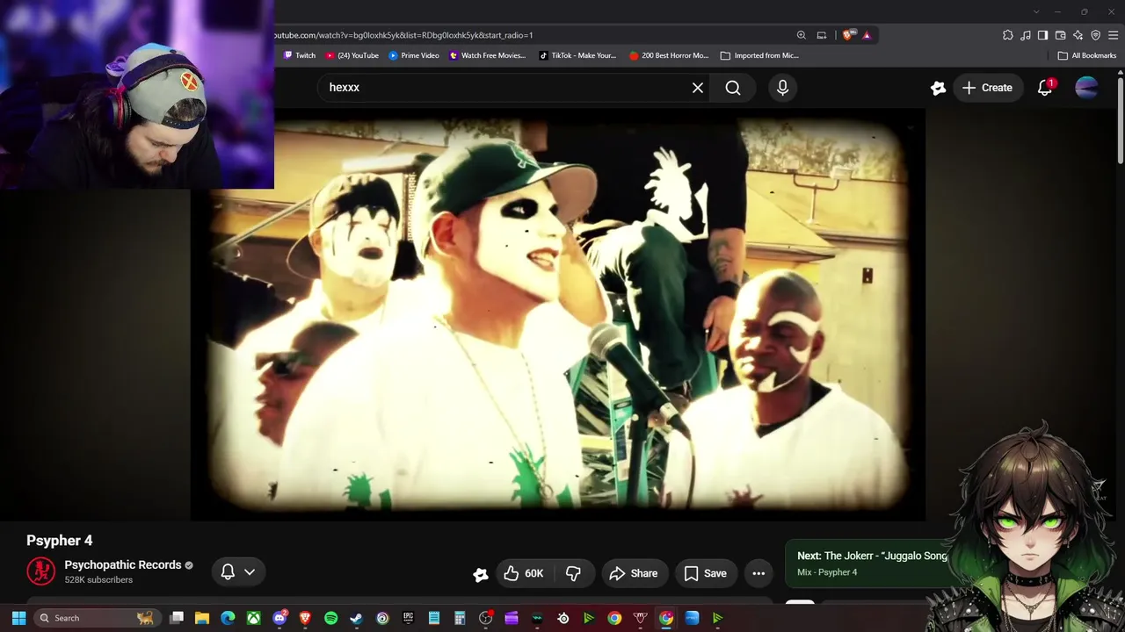Open the YouTube Create menu
Viewport: 1125px width, 632px height.
click(x=987, y=88)
